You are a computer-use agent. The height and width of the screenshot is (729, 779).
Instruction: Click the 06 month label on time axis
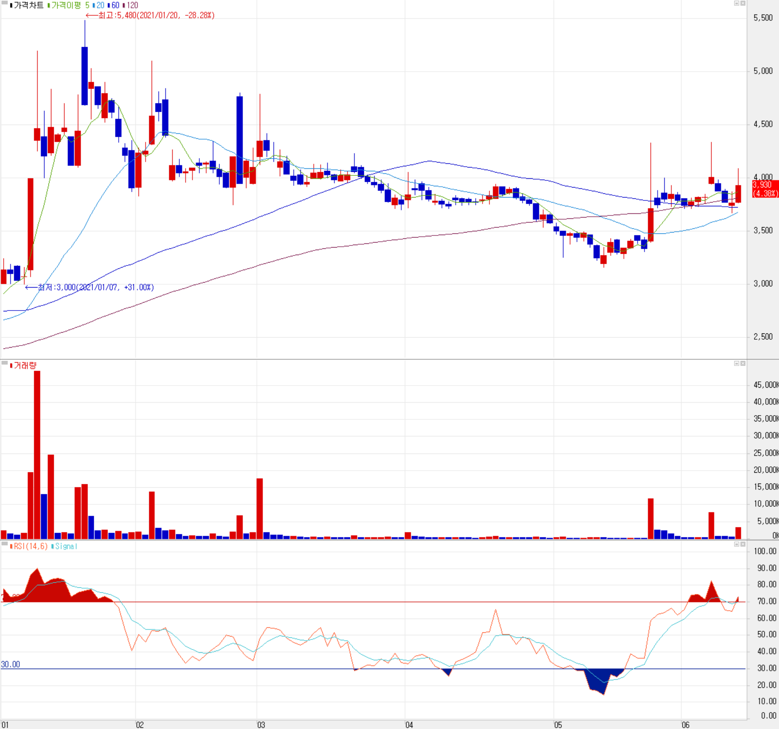(x=686, y=725)
